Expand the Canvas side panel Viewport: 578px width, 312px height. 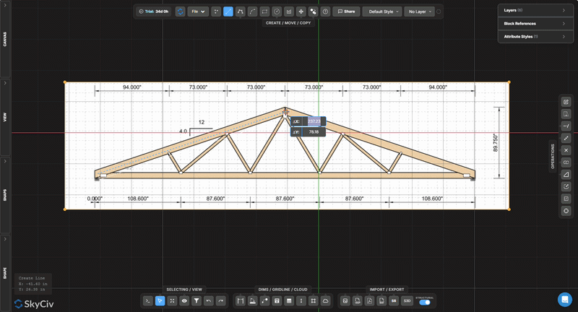pos(5,38)
